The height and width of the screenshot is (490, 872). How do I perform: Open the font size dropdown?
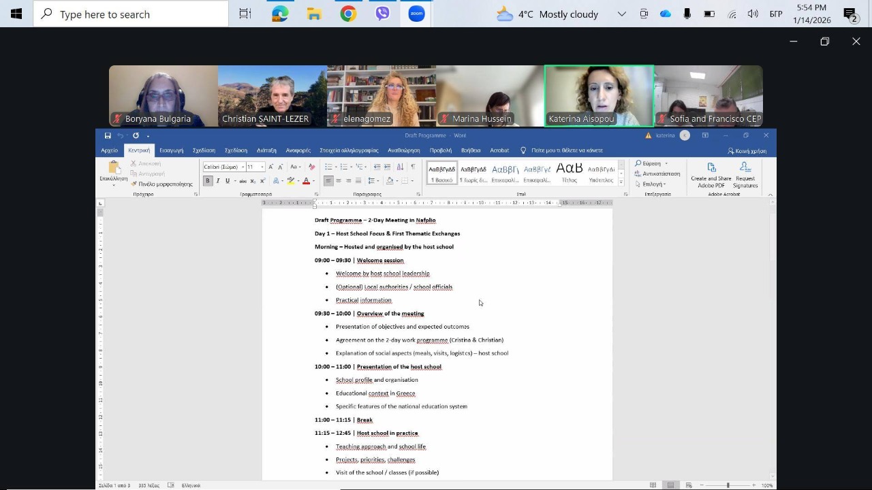point(263,167)
